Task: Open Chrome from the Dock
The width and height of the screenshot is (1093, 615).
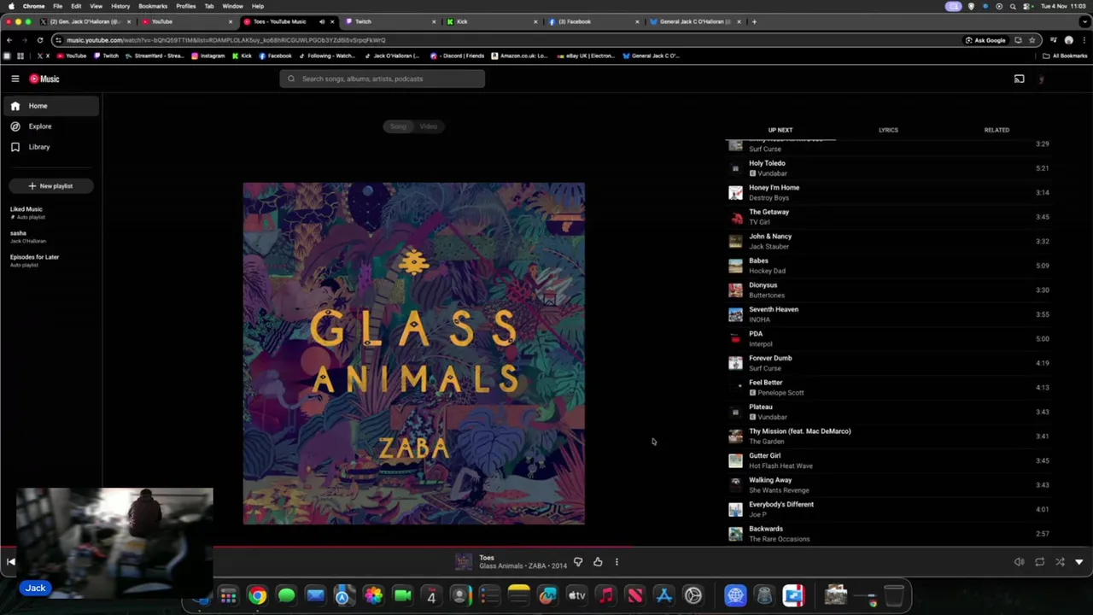Action: pos(257,595)
